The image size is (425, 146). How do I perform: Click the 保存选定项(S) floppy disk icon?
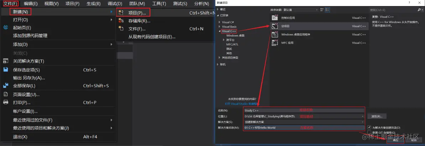6,70
